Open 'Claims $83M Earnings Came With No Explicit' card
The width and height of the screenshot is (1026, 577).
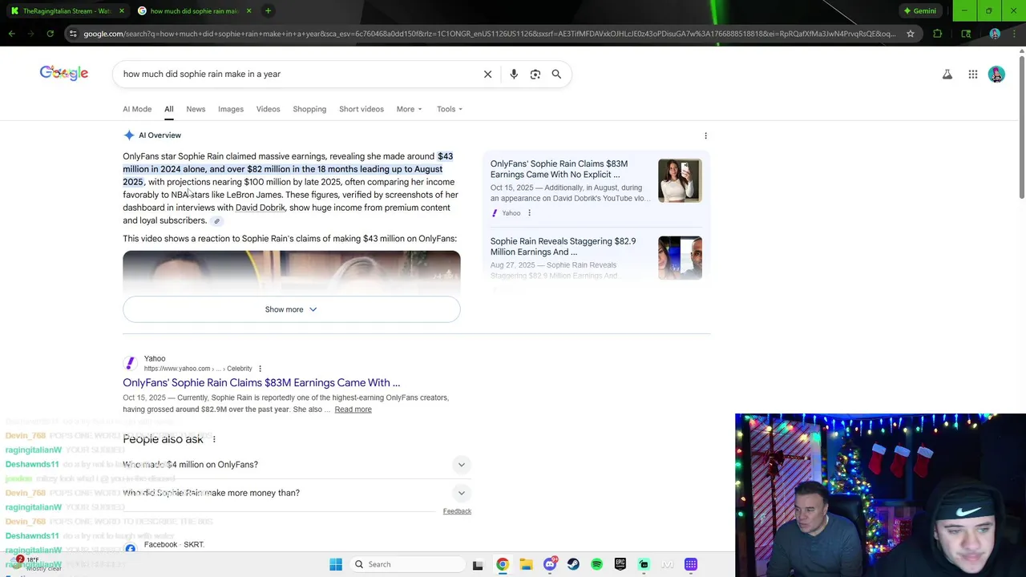click(x=559, y=169)
